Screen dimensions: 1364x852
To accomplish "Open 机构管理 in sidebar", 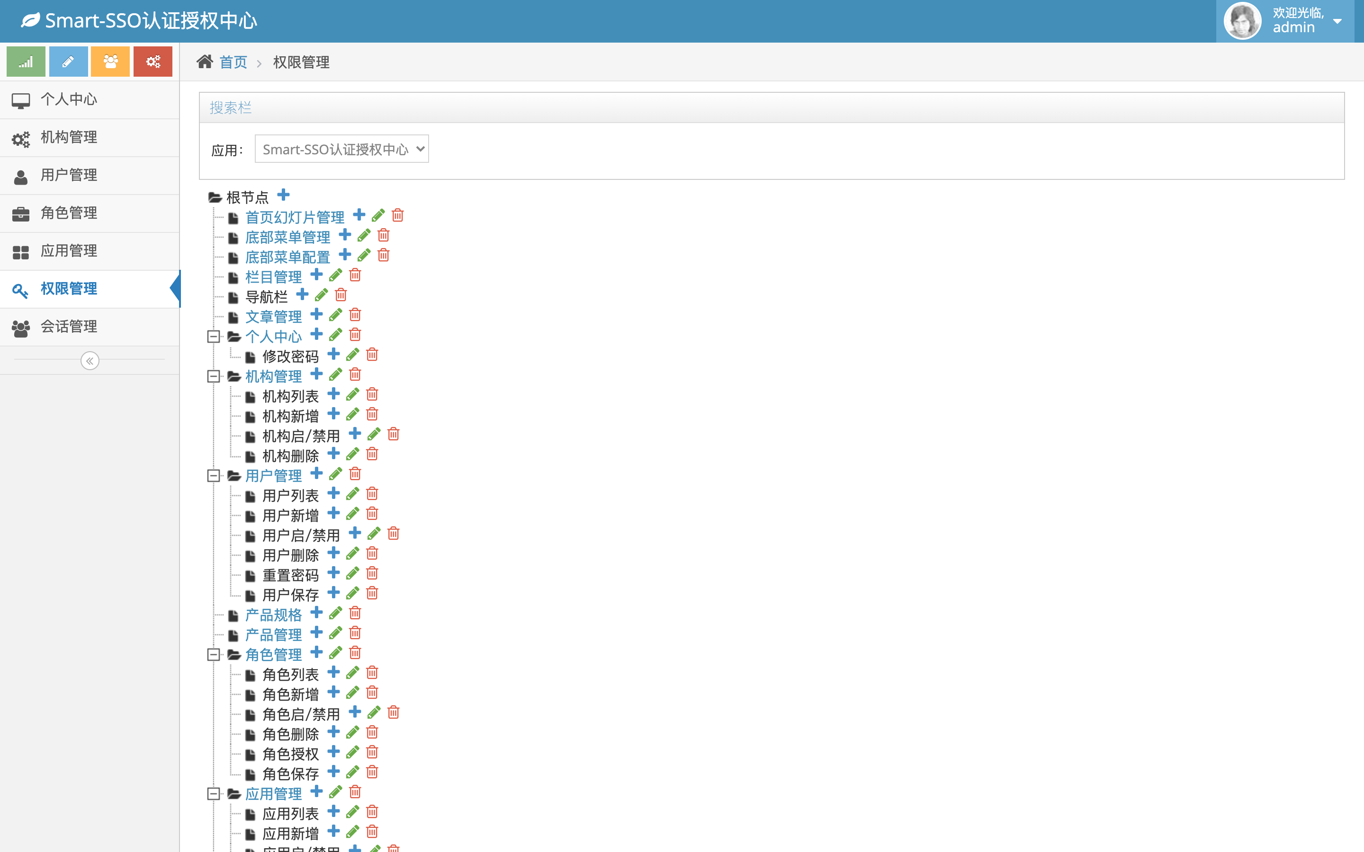I will click(90, 137).
